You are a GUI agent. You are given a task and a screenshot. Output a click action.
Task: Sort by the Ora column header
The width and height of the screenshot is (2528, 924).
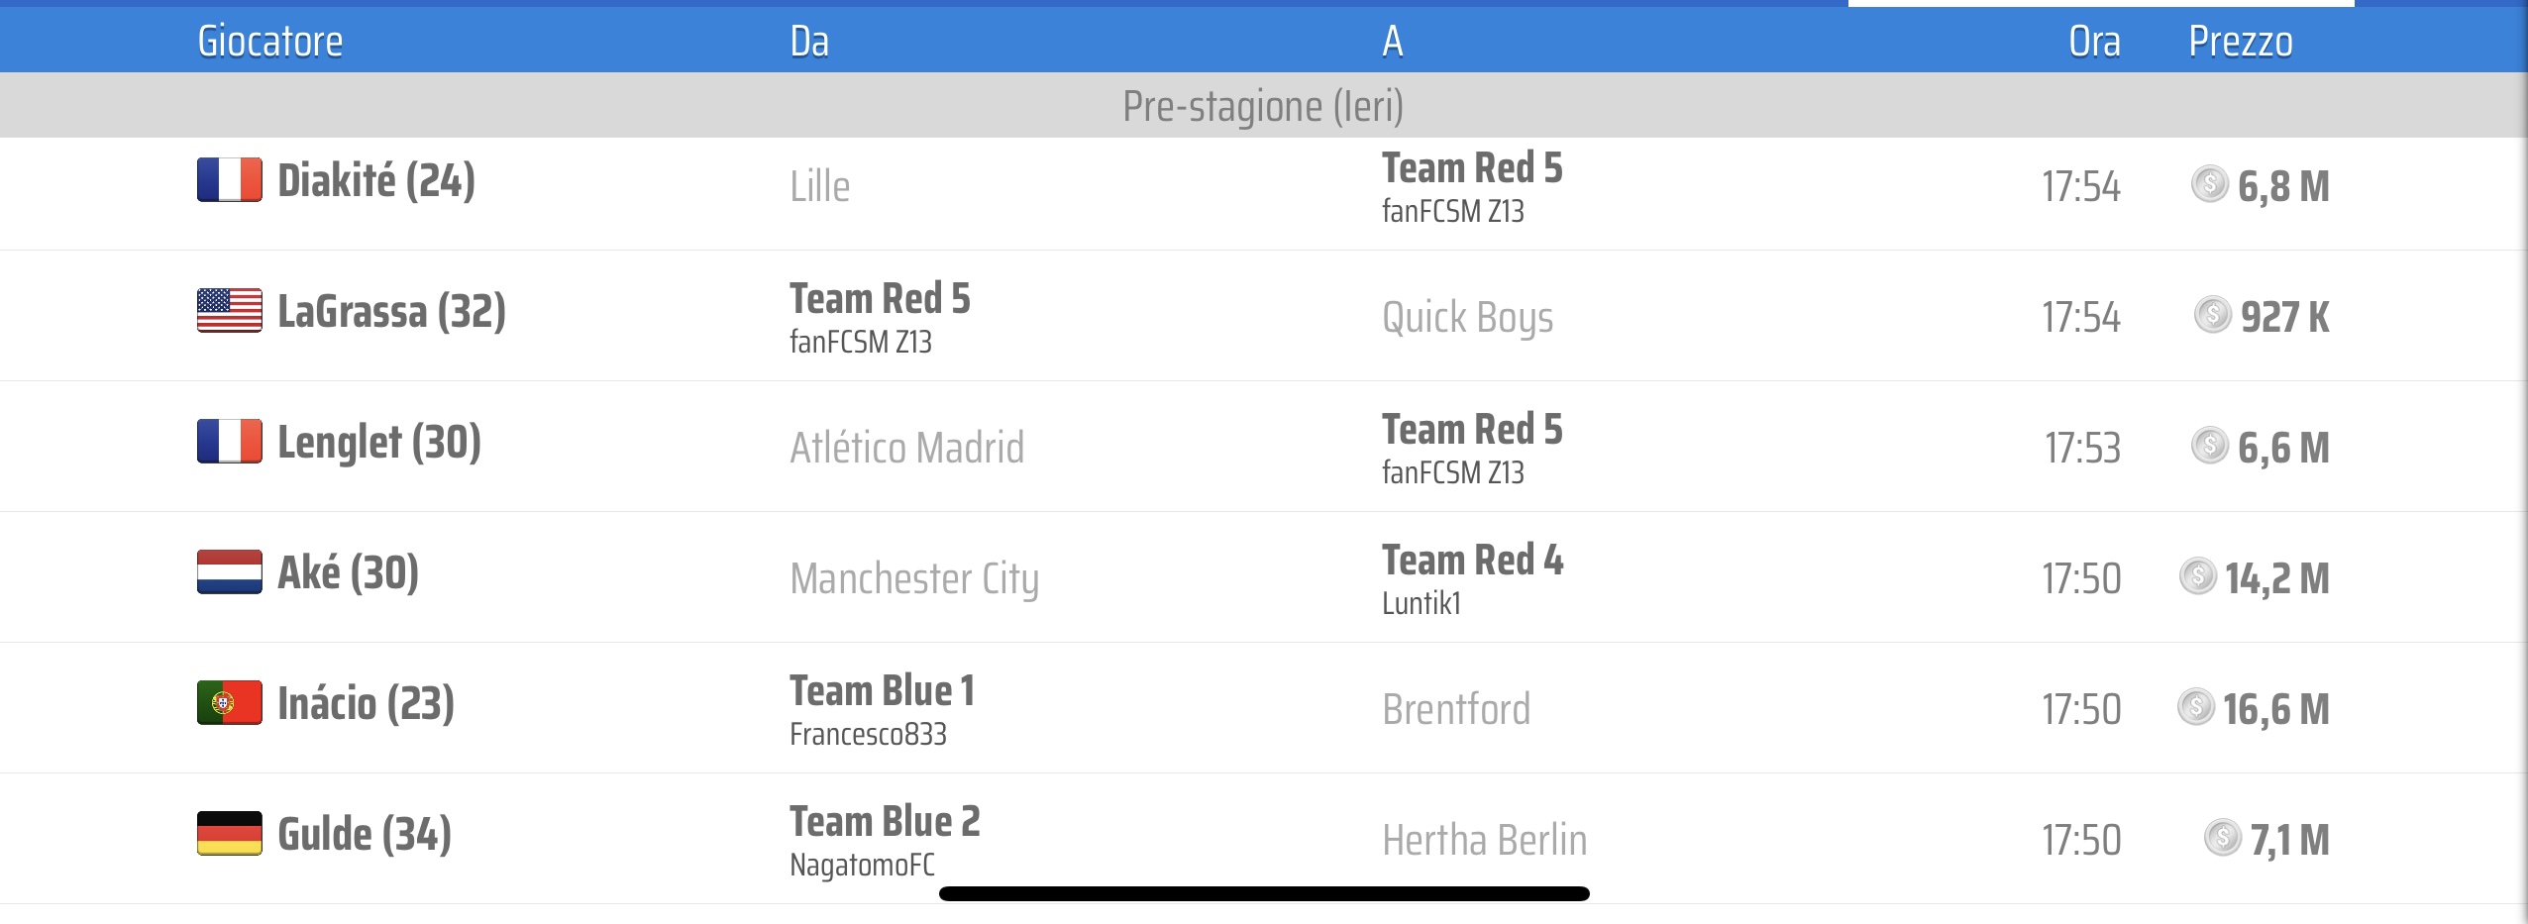click(x=2094, y=42)
